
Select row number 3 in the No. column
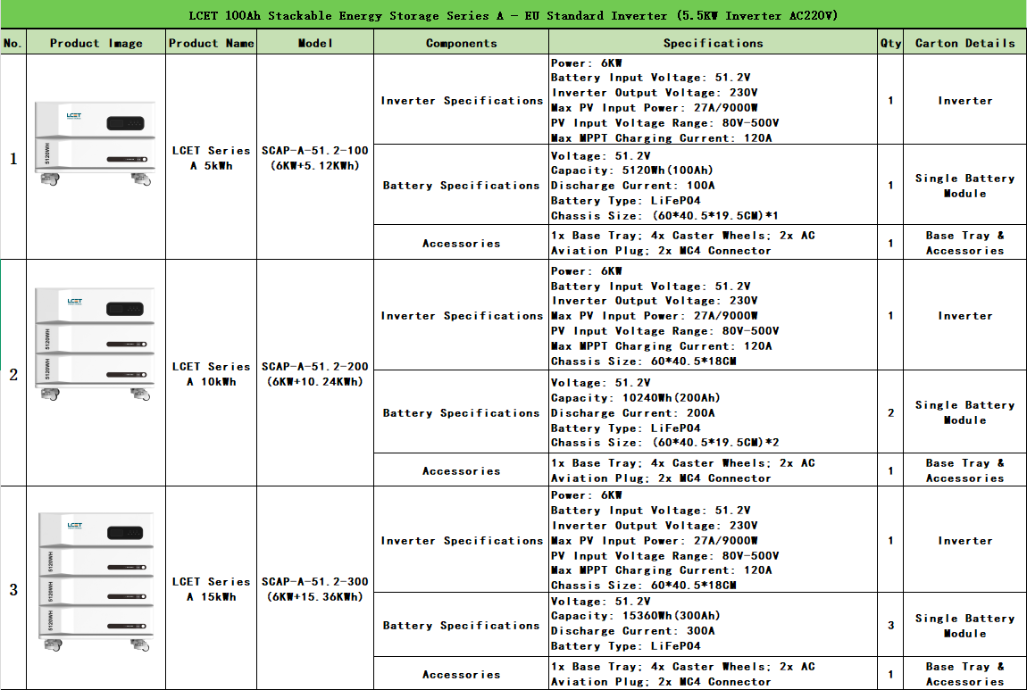pos(13,589)
